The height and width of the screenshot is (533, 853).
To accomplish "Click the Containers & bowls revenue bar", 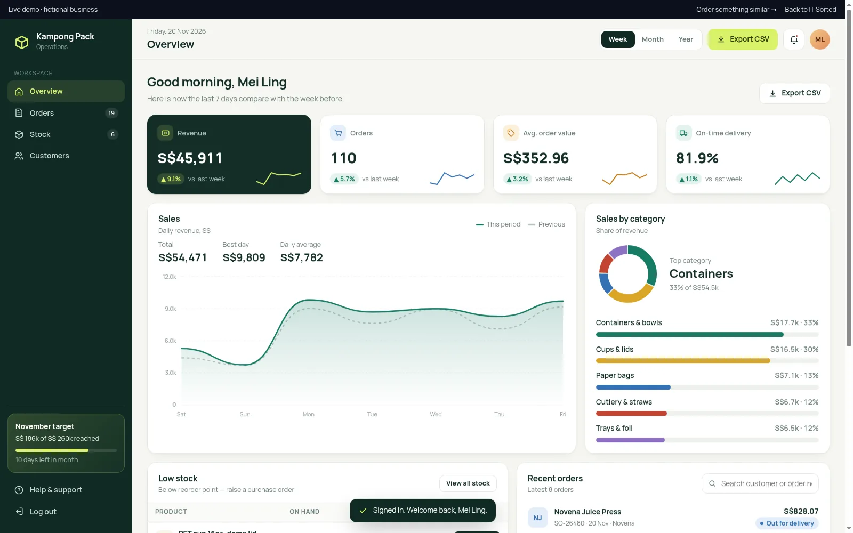I will coord(707,335).
